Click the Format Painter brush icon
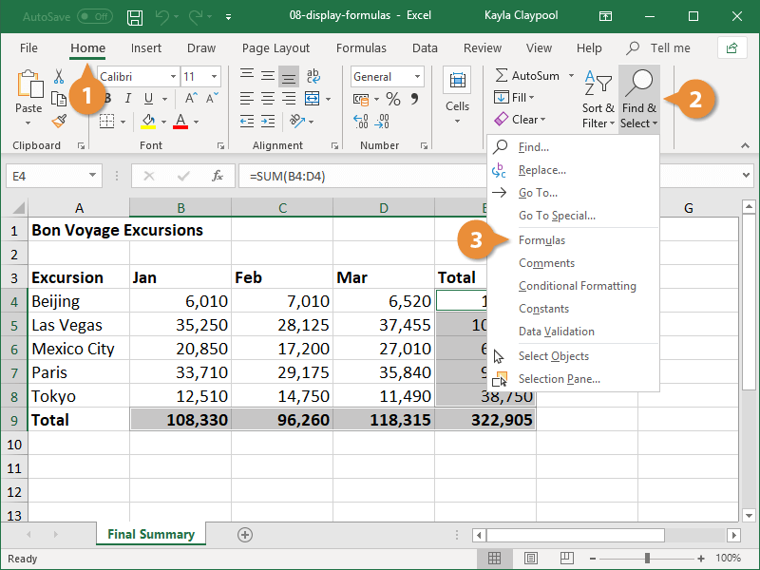 [x=59, y=122]
